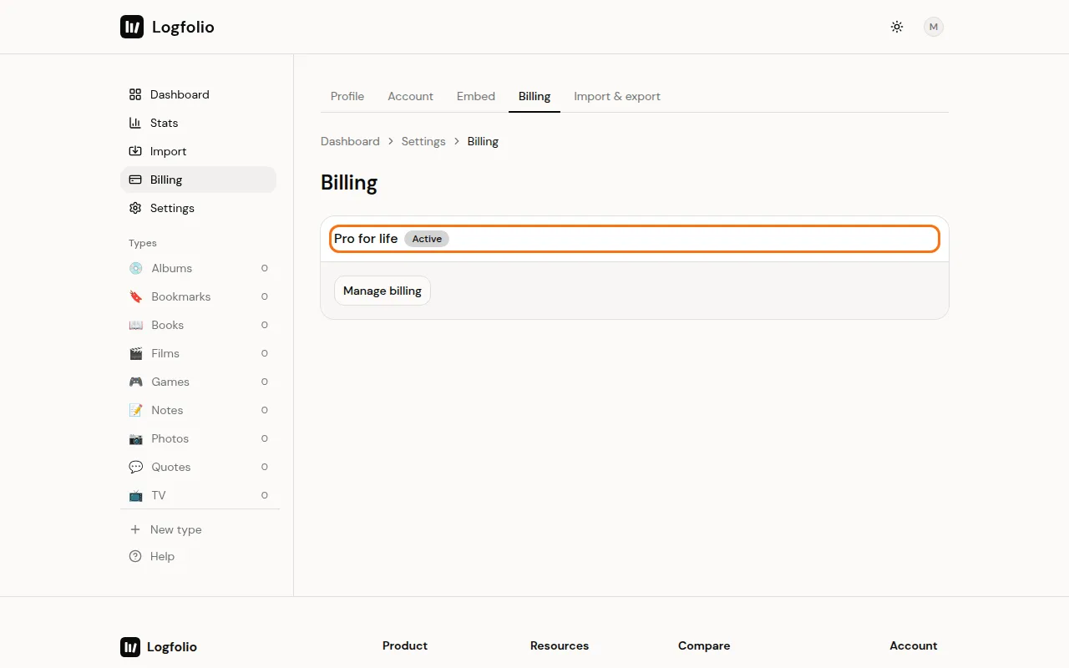
Task: Select the active Billing tab
Action: (x=534, y=96)
